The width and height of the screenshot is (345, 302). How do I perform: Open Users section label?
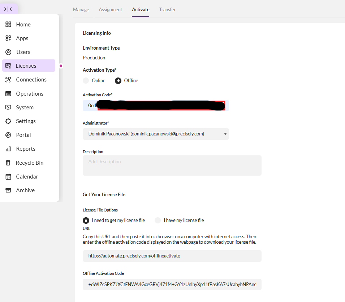click(23, 52)
